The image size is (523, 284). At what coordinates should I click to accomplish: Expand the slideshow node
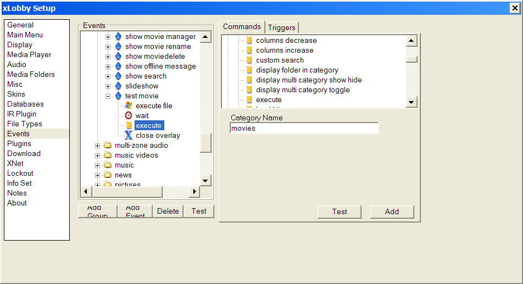coord(108,86)
